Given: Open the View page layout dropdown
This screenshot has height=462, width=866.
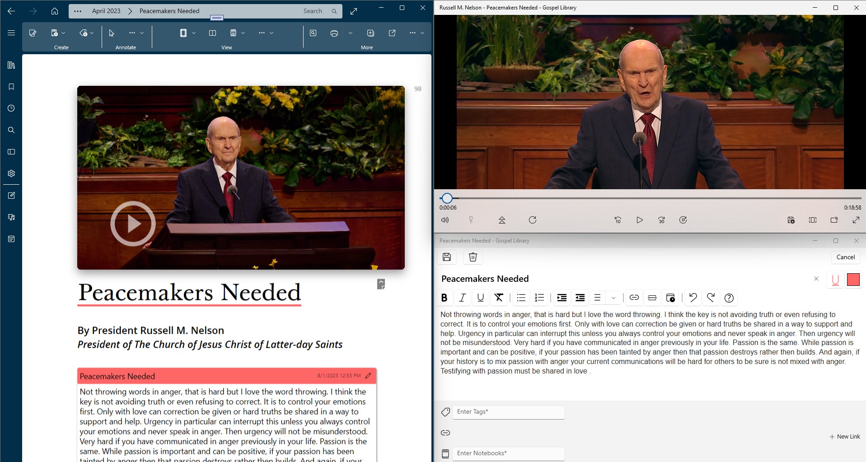Looking at the screenshot, I should click(x=194, y=33).
